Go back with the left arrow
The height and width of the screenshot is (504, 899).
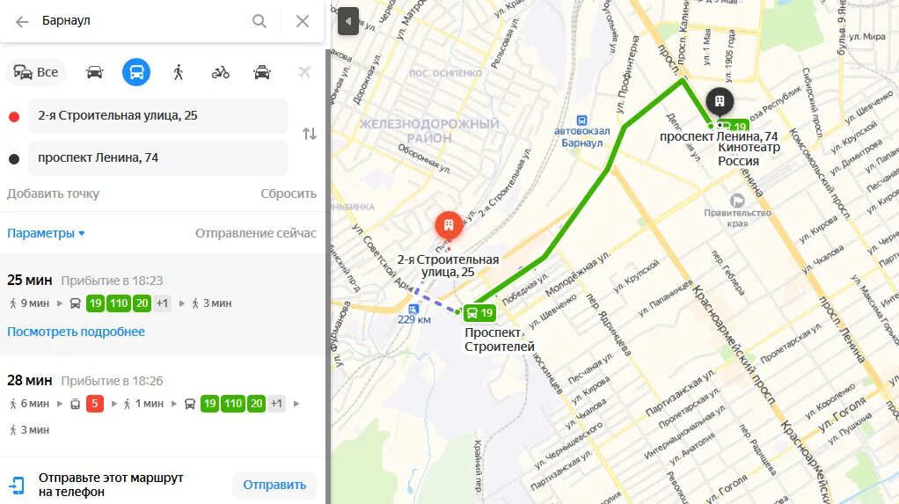click(x=22, y=22)
